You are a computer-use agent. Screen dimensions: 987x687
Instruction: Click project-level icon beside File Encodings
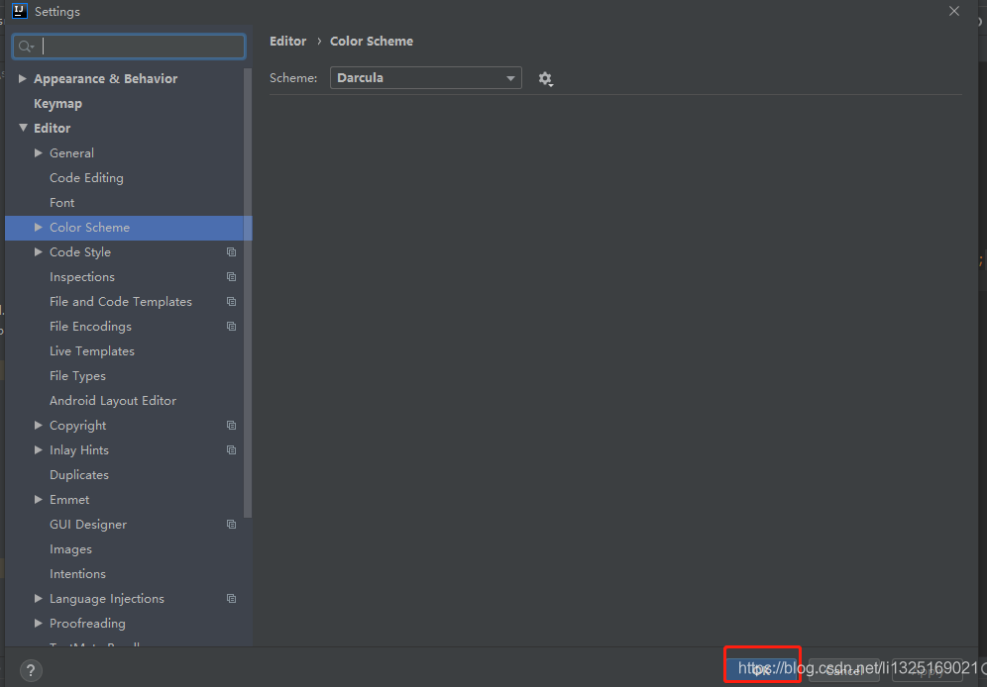(x=232, y=327)
